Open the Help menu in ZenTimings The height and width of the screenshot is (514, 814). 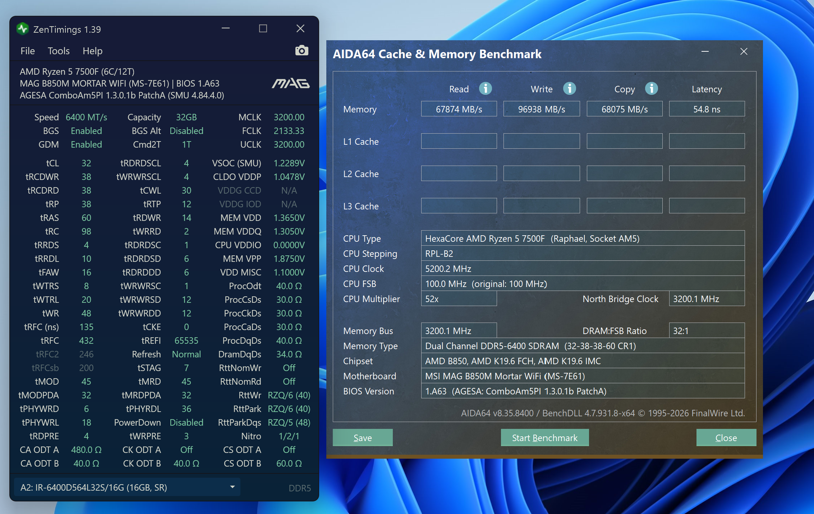click(x=92, y=51)
